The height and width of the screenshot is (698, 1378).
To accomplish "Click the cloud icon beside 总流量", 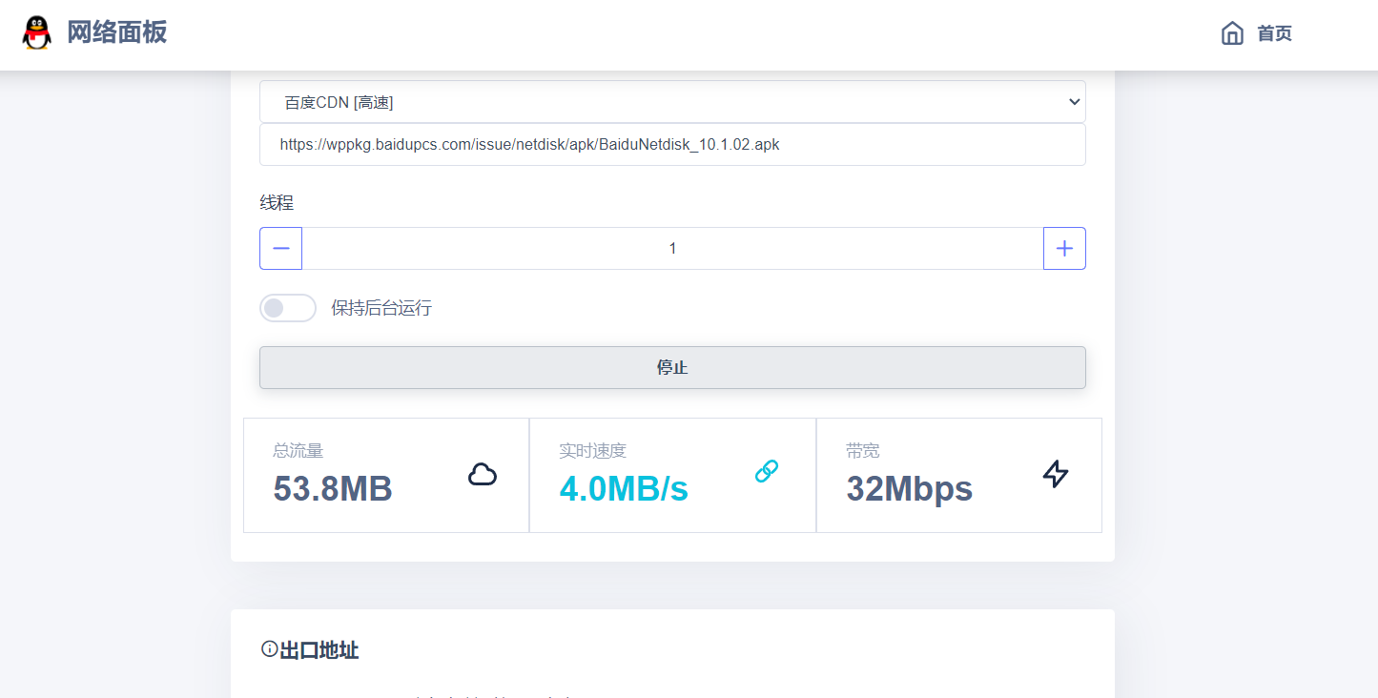I will tap(483, 474).
